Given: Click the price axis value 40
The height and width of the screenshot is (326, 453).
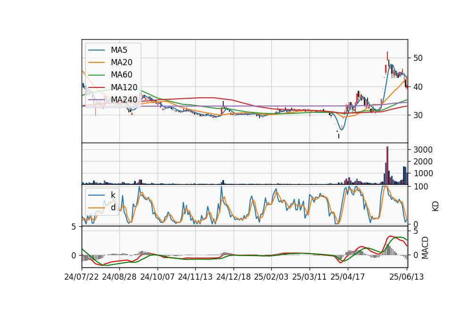Looking at the screenshot, I should click(x=418, y=87).
